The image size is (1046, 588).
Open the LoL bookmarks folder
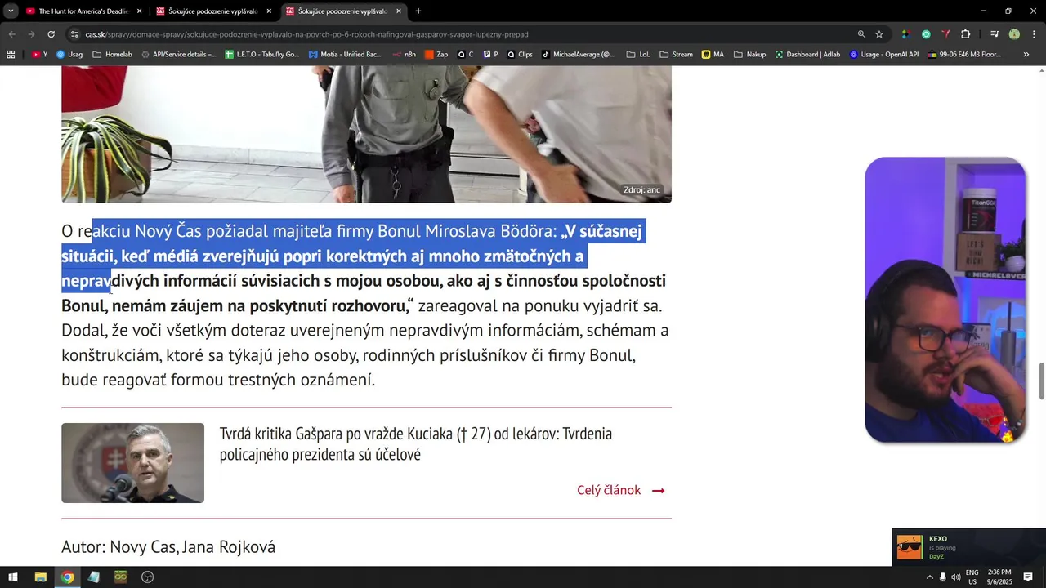tap(638, 55)
